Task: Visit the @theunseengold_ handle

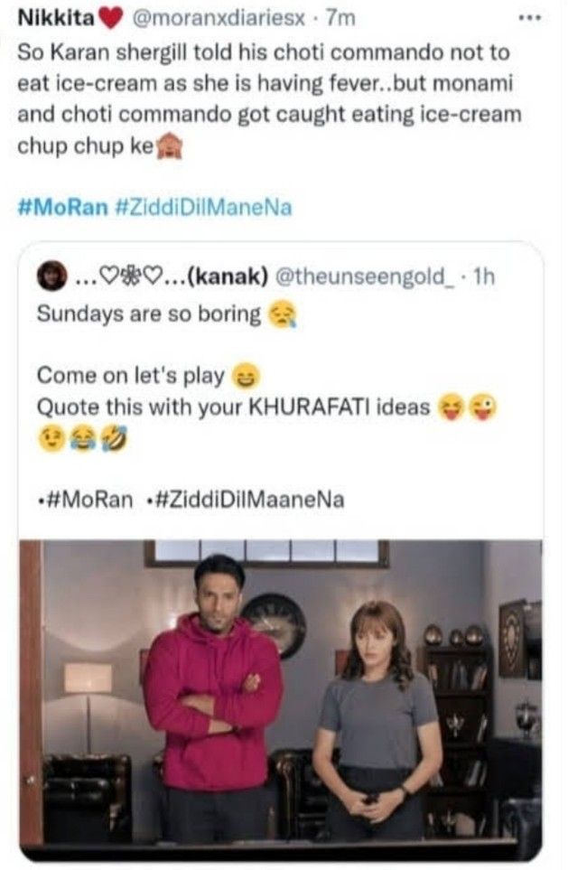Action: click(364, 276)
